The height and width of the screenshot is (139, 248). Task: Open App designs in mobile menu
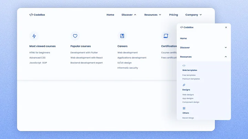pyautogui.click(x=188, y=98)
